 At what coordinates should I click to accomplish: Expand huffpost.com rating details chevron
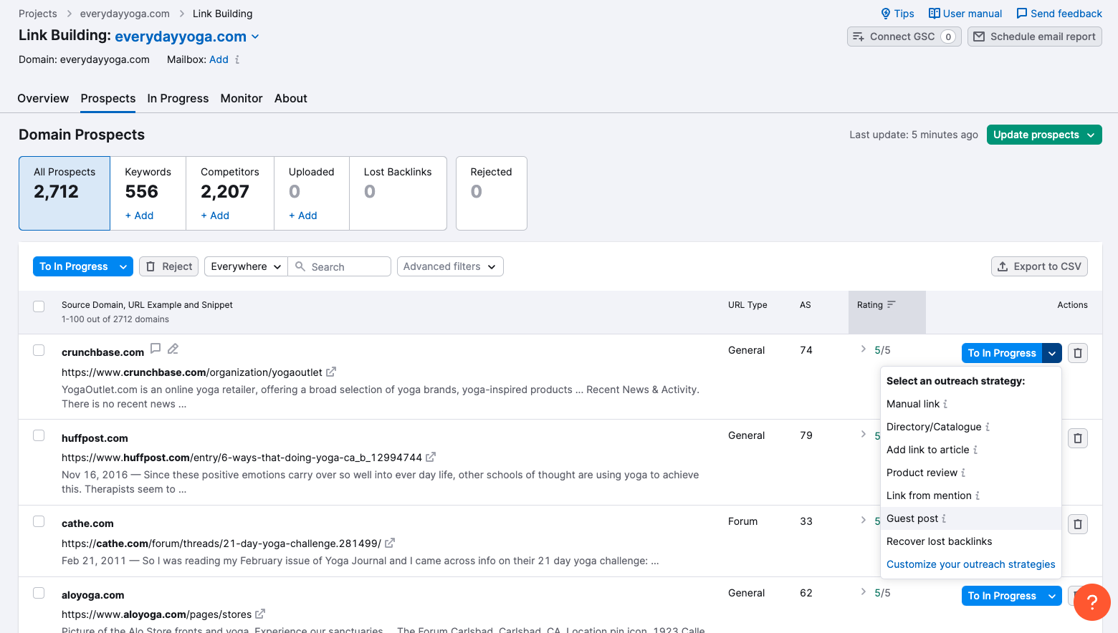tap(864, 435)
